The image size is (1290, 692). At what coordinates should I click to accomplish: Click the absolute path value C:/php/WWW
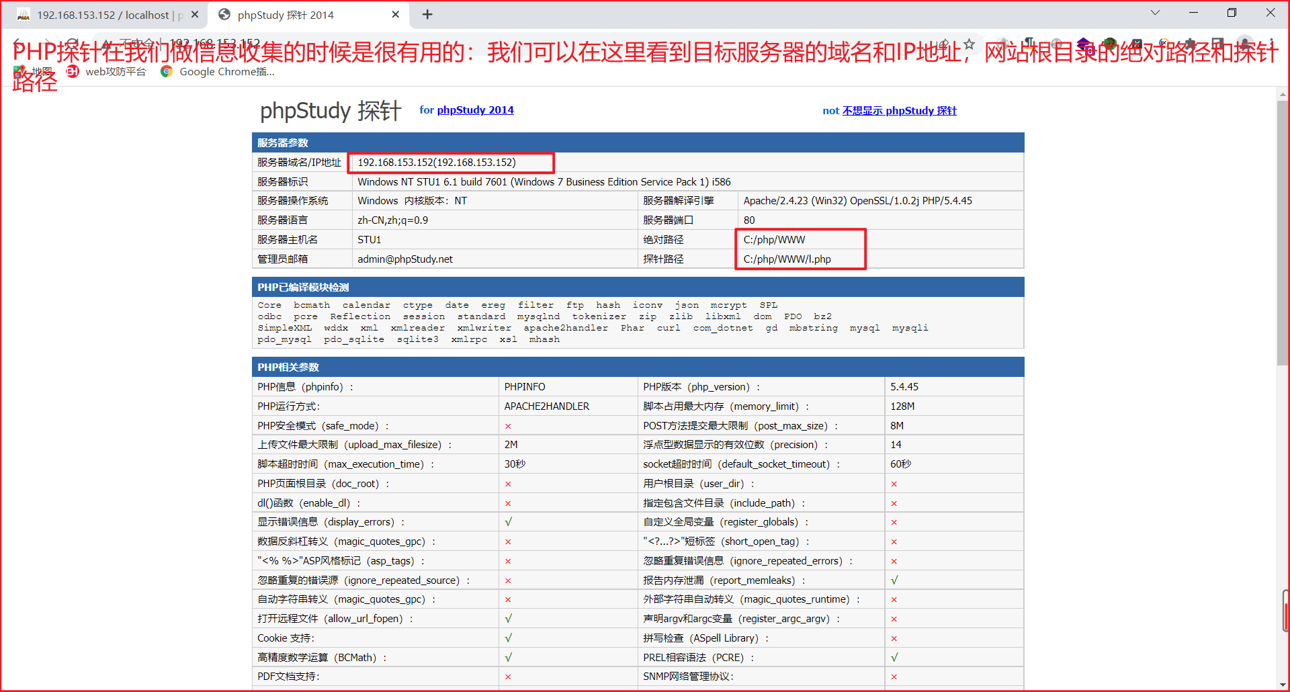click(774, 240)
